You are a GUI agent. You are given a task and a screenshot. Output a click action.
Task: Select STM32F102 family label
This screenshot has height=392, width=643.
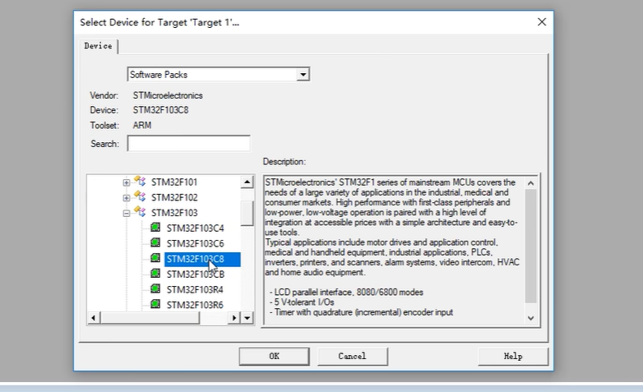pos(174,197)
